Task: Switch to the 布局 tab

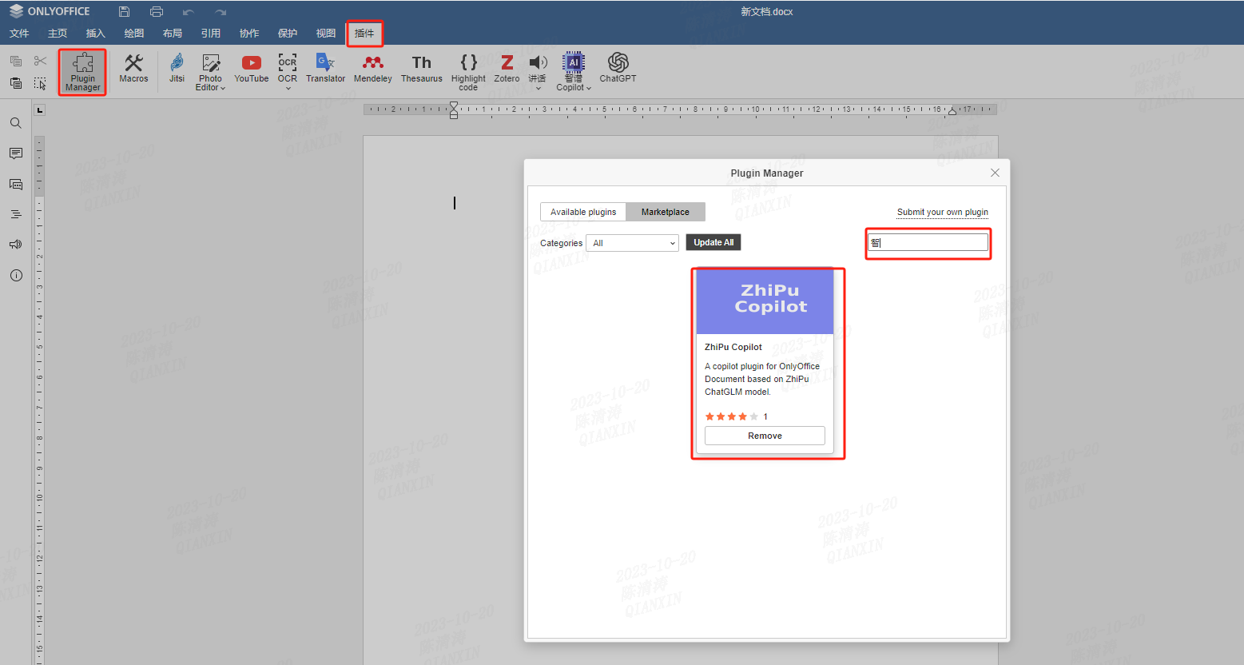Action: [173, 34]
